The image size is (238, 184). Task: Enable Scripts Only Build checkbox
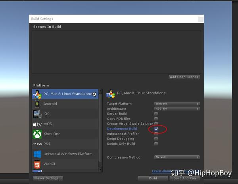click(156, 144)
